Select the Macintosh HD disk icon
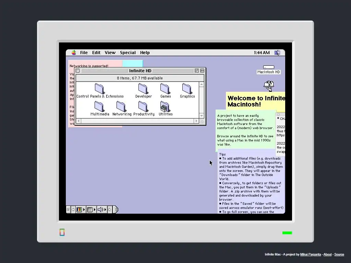Image resolution: width=351 pixels, height=263 pixels. coord(269,70)
